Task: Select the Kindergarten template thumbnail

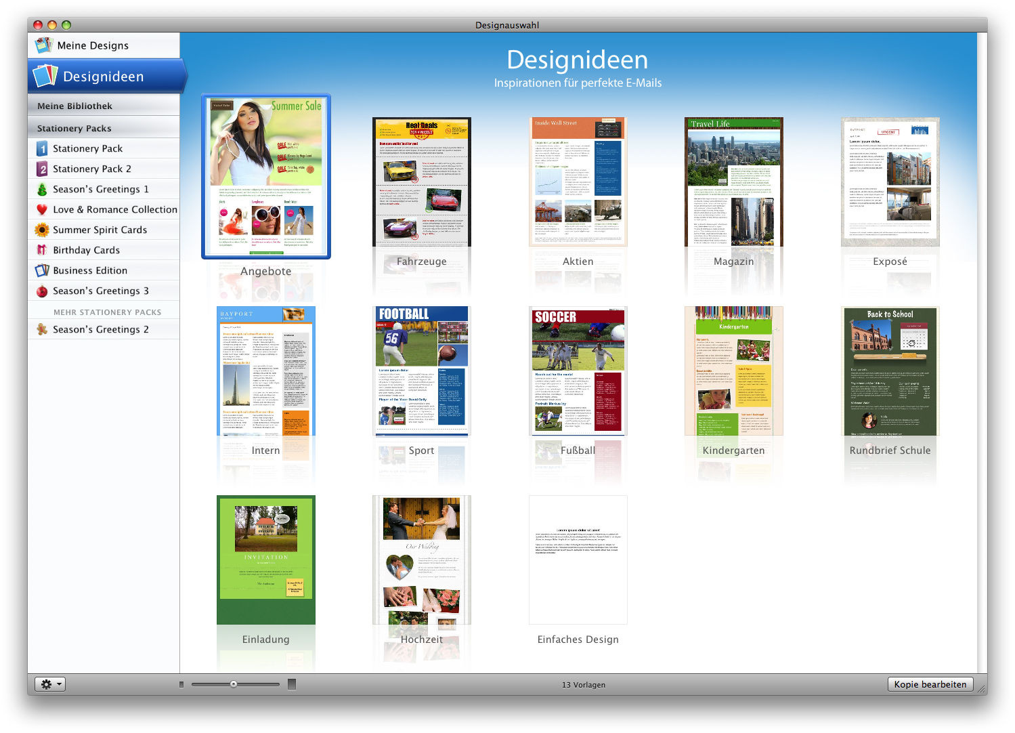Action: (x=734, y=371)
